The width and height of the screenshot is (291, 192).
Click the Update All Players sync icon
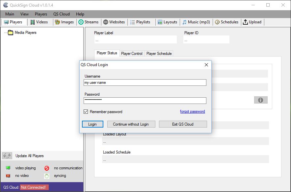pyautogui.click(x=7, y=156)
